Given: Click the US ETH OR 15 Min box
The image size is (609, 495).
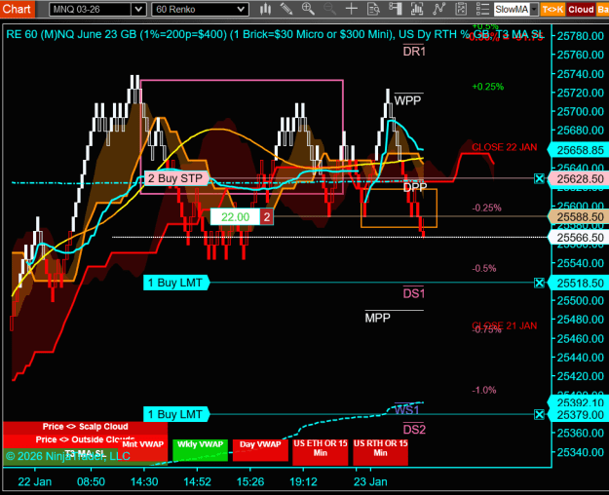Looking at the screenshot, I should pyautogui.click(x=320, y=451).
